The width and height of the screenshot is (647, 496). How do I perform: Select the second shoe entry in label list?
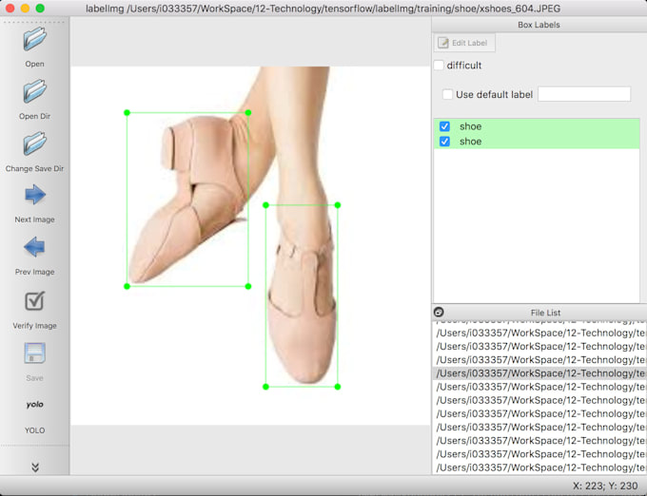tap(537, 142)
